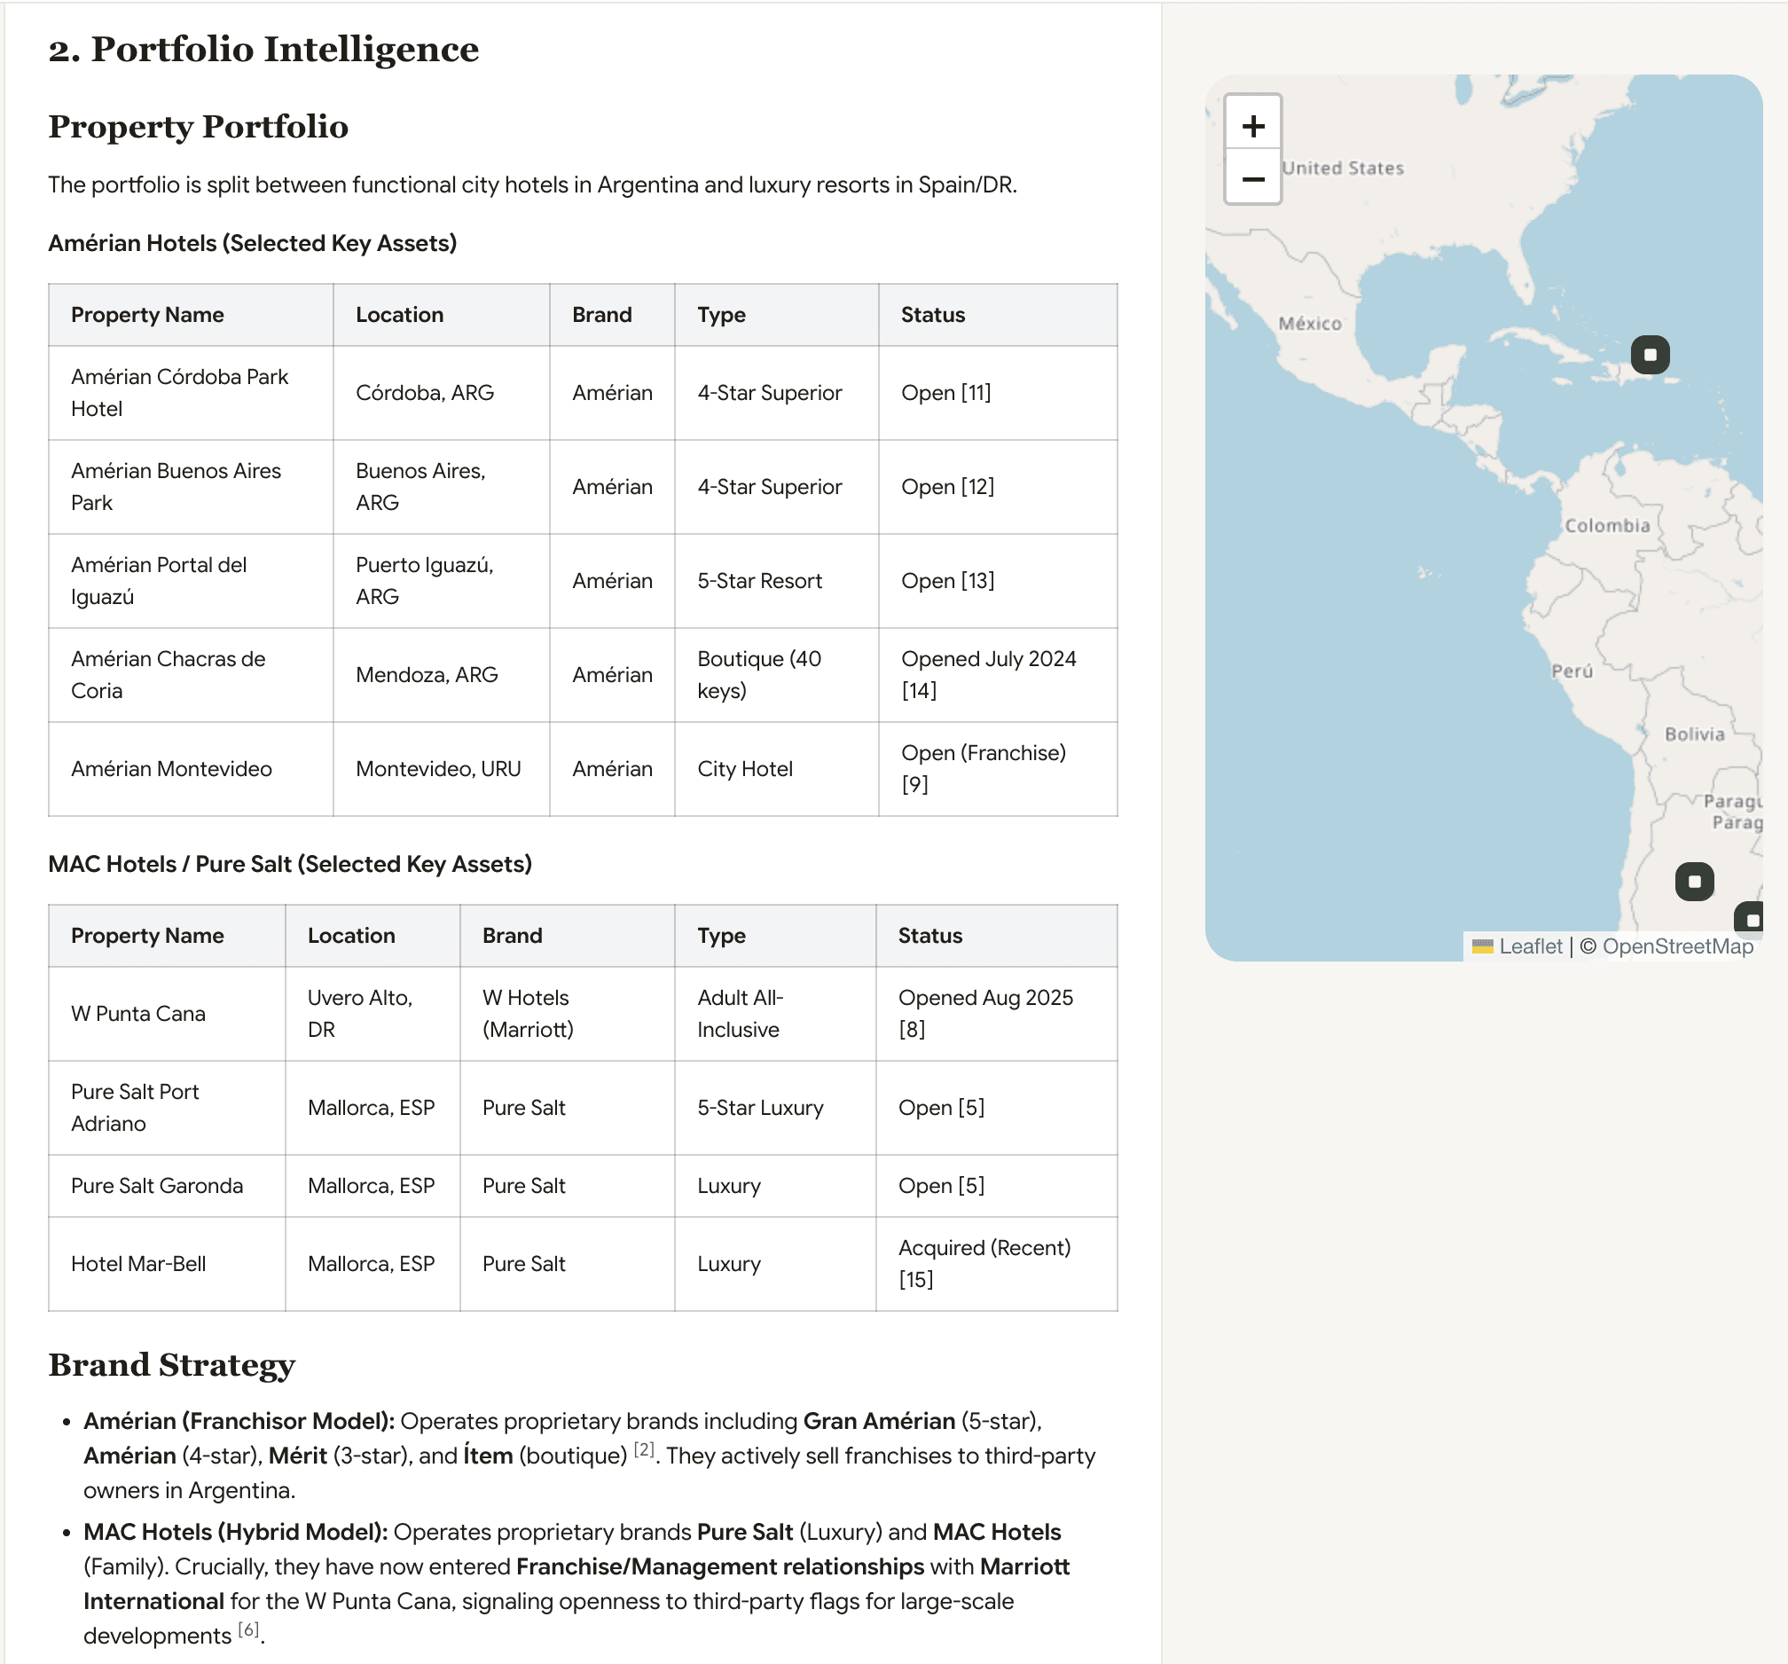The height and width of the screenshot is (1664, 1788).
Task: Open citation [15] for Hotel Mar-Bell
Action: click(x=915, y=1280)
